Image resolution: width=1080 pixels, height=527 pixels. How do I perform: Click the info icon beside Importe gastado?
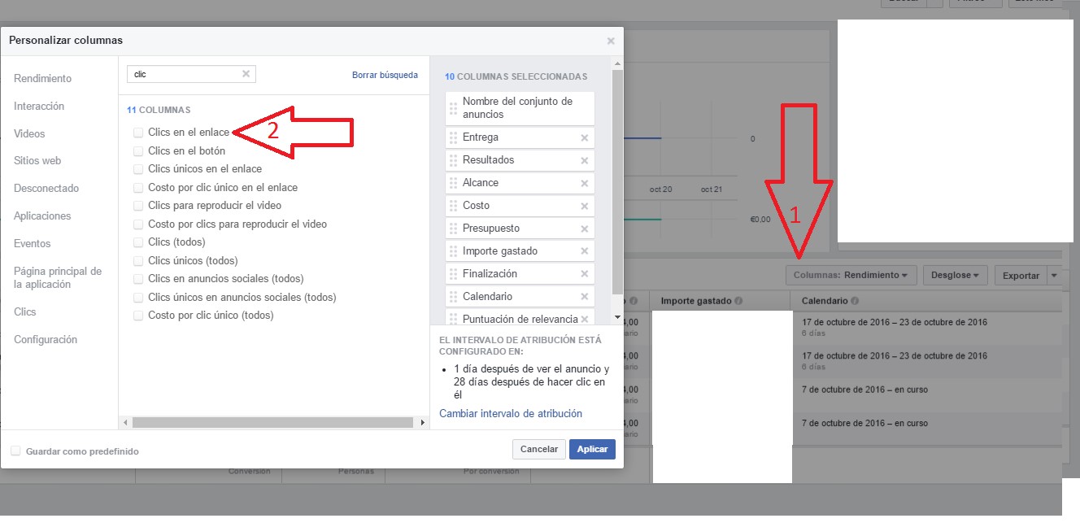738,301
